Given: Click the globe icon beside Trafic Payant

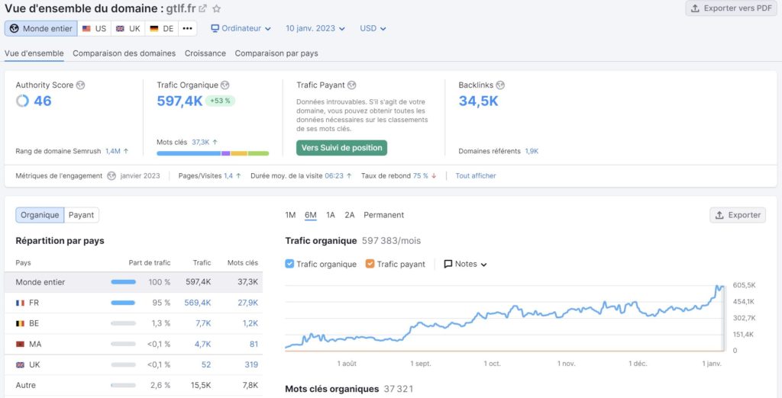Looking at the screenshot, I should (351, 85).
